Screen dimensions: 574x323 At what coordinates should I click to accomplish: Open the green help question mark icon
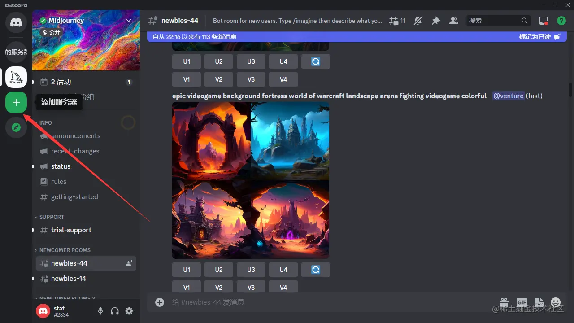click(561, 21)
